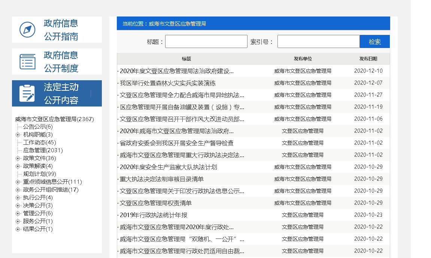Click the 索引号 input field

coord(318,42)
